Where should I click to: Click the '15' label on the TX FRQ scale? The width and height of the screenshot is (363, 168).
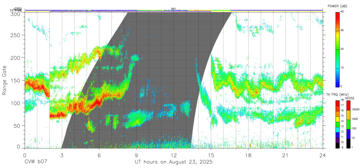click(x=342, y=116)
